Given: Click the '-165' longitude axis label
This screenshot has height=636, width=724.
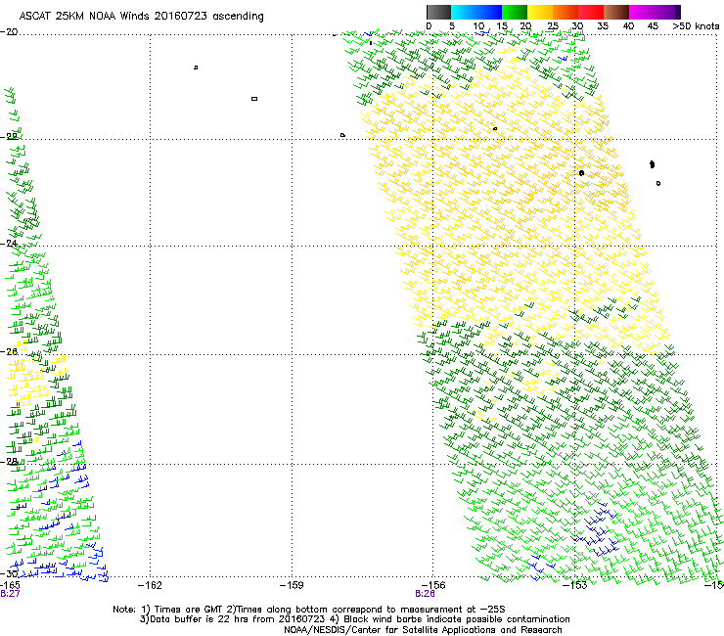Looking at the screenshot, I should pyautogui.click(x=10, y=585).
